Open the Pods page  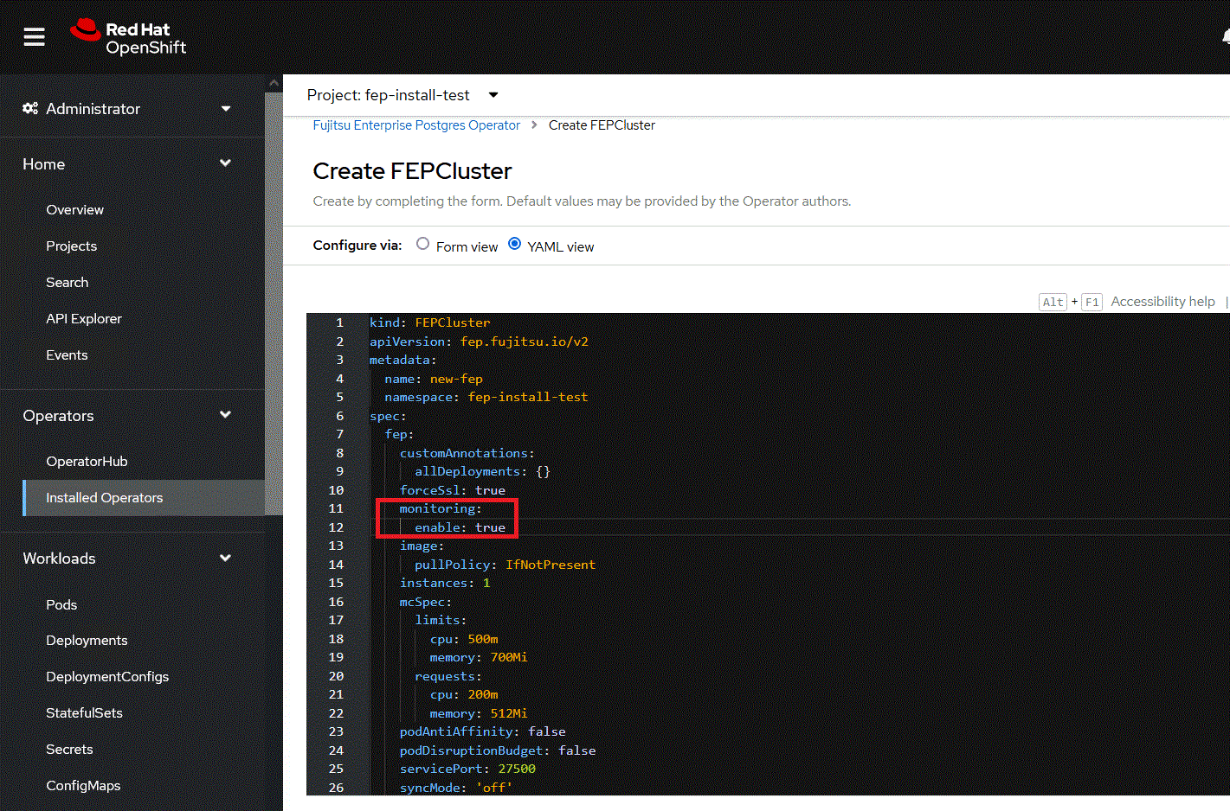point(61,605)
